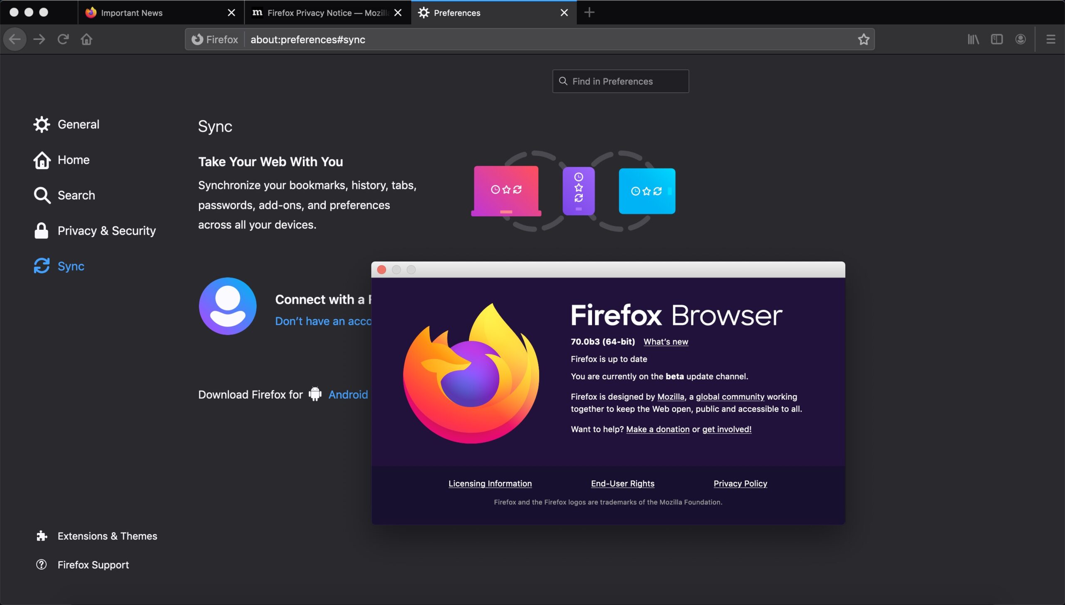Open Search preferences category
The height and width of the screenshot is (605, 1065).
point(64,195)
